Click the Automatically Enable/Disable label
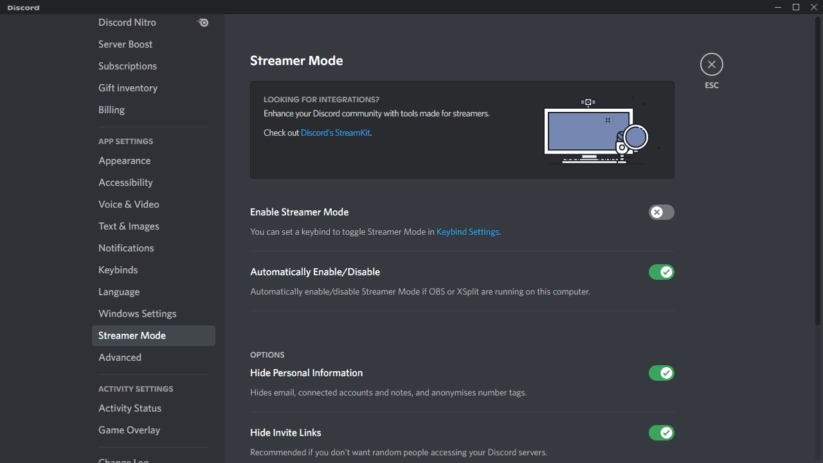The width and height of the screenshot is (823, 463). pos(315,272)
